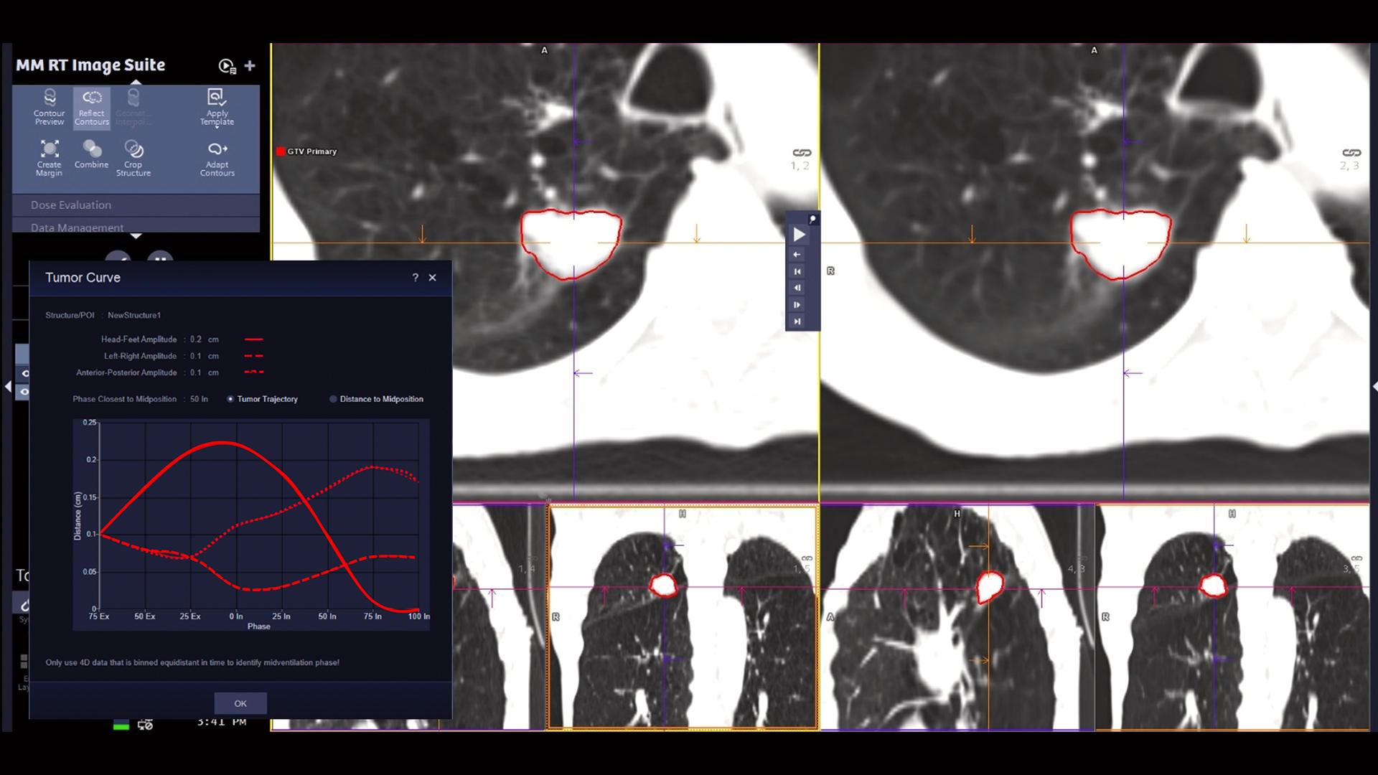The image size is (1378, 775).
Task: Start cine playback with play button
Action: click(x=799, y=235)
